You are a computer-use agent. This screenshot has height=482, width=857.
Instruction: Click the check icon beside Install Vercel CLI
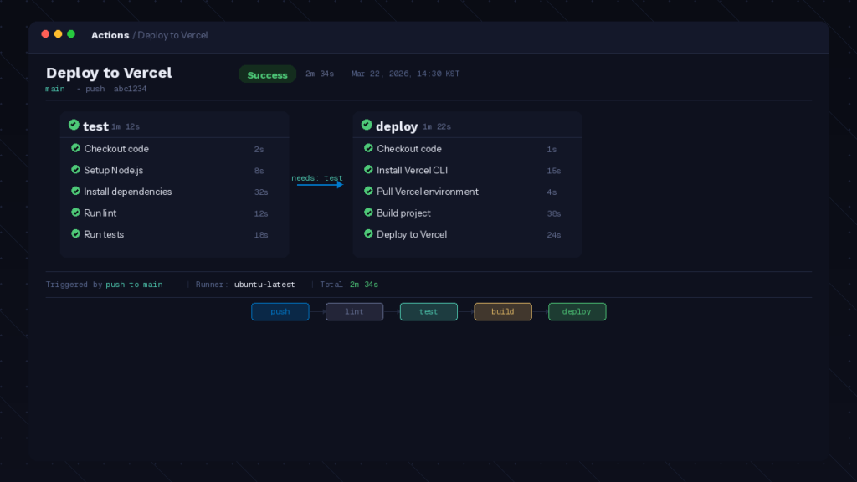[x=368, y=170]
